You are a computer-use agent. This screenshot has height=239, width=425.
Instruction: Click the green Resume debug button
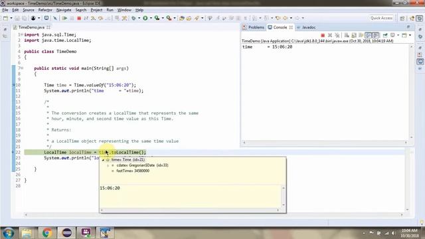[64, 18]
